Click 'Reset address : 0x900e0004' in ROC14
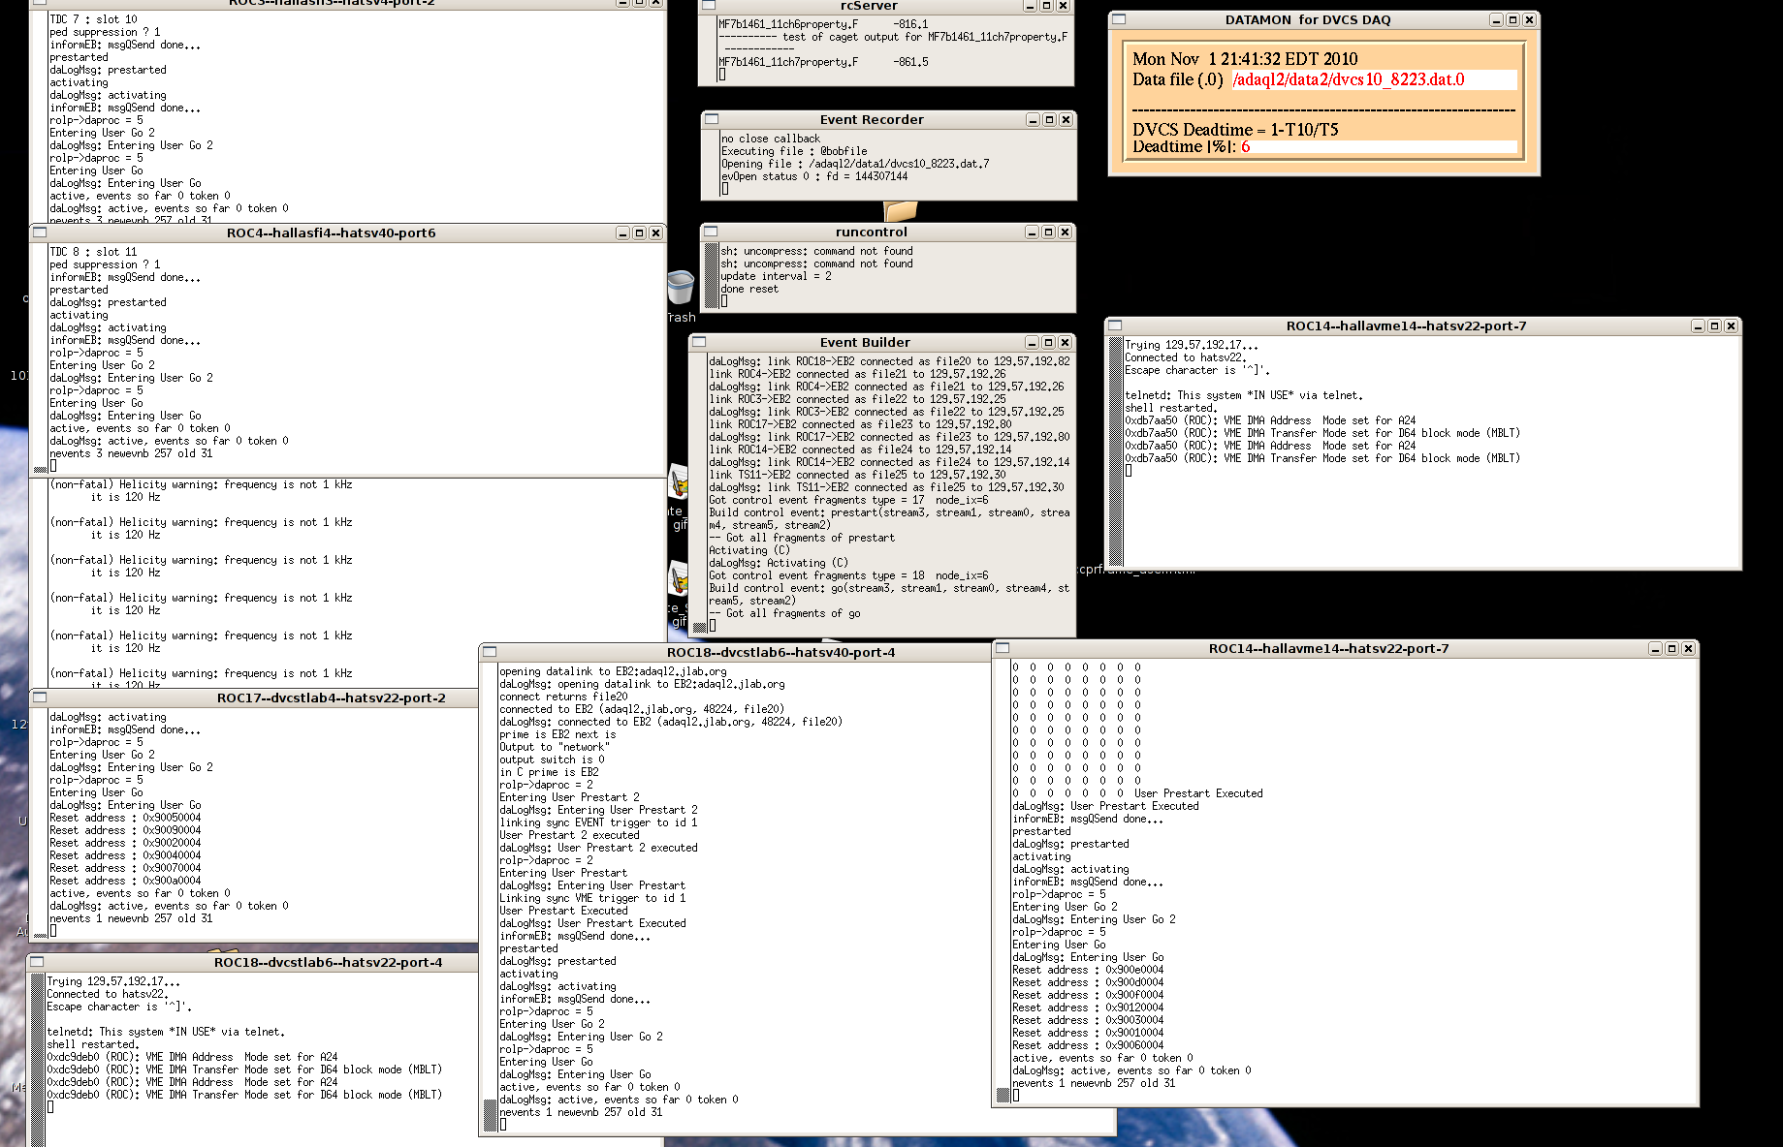 click(1088, 970)
